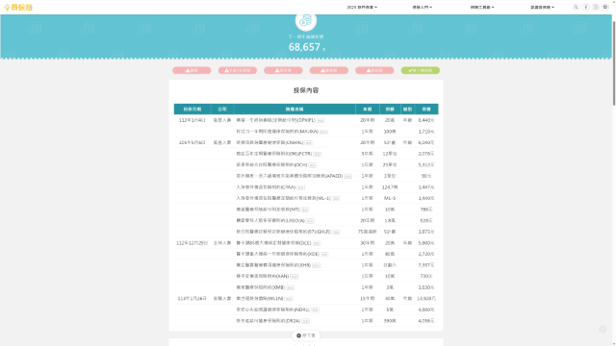Click the tag badge beside (MAJKA) product
Viewport: 616px width, 346px height.
[323, 132]
